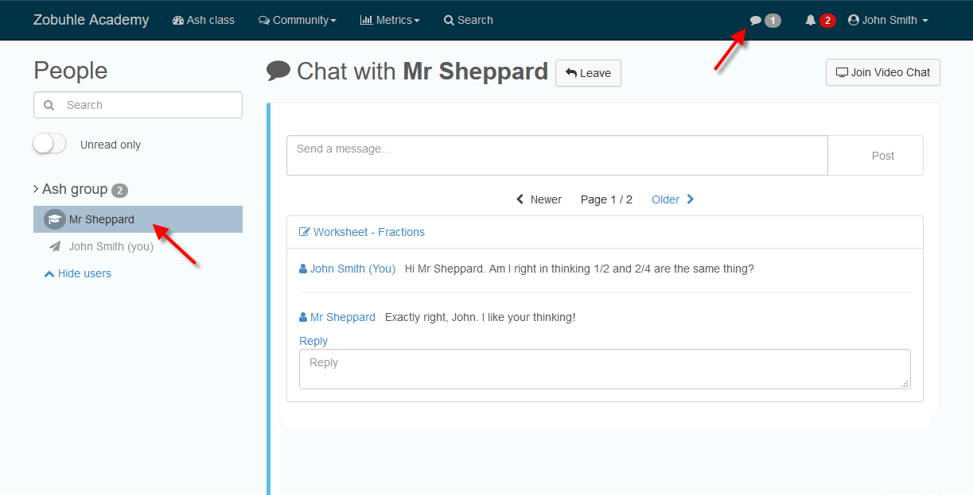
Task: Click magnifier icon in People search
Action: point(49,105)
